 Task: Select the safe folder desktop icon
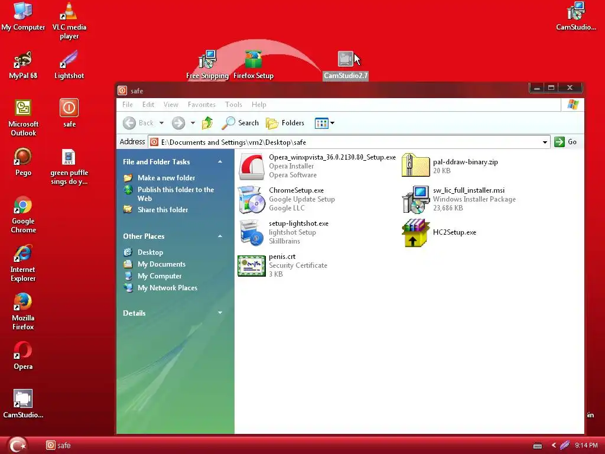69,113
